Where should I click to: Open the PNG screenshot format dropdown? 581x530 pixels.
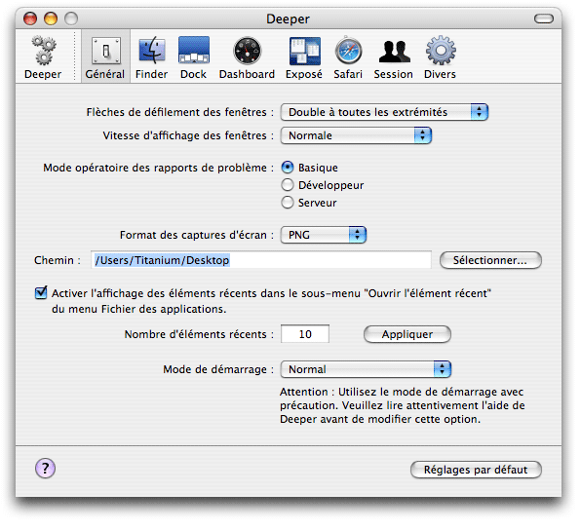(x=323, y=235)
